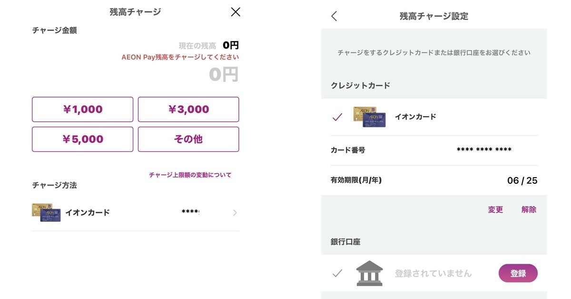
Task: Tap the masked カード番号 value
Action: (x=483, y=150)
